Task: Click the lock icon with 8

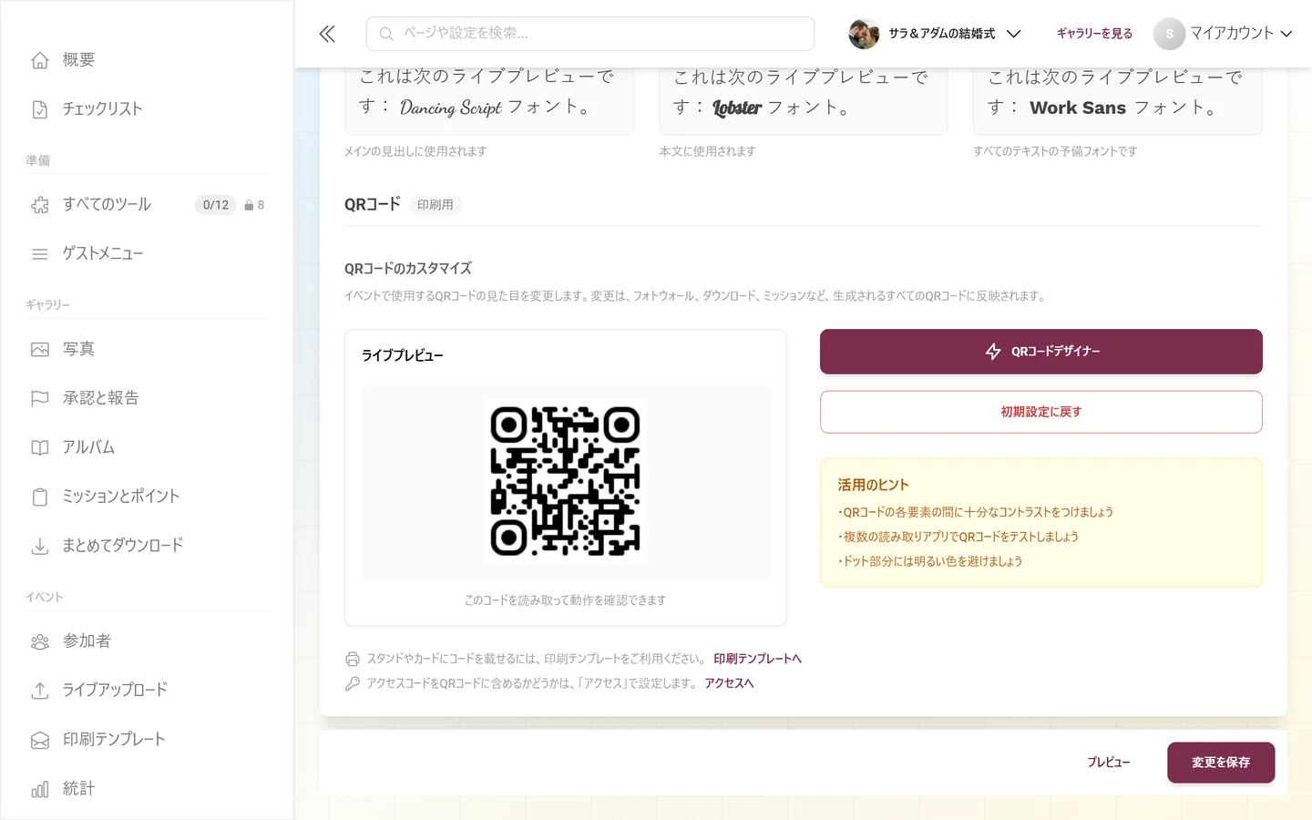Action: click(249, 205)
